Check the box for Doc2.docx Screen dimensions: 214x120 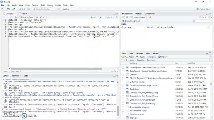(x=123, y=89)
